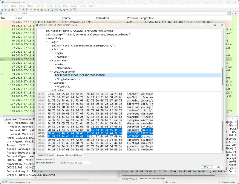Viewport: 239px width, 184px height.
Task: Open the 分析(A) menu
Action: pos(49,6)
